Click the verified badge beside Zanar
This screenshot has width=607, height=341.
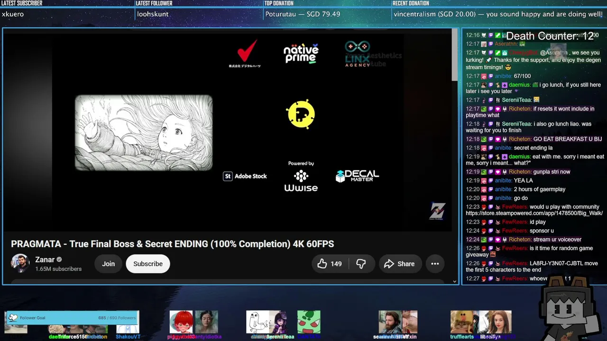59,260
